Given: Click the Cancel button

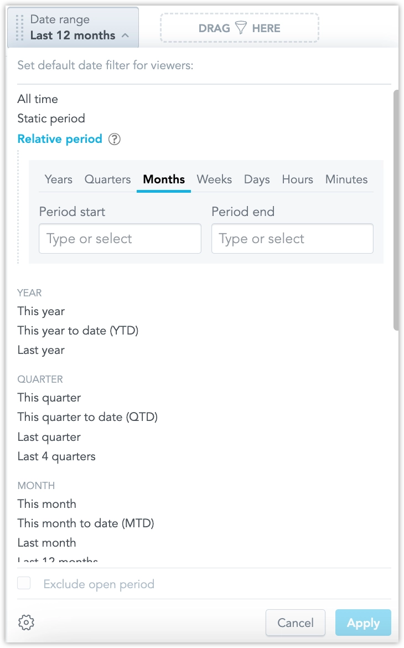Looking at the screenshot, I should [x=296, y=623].
